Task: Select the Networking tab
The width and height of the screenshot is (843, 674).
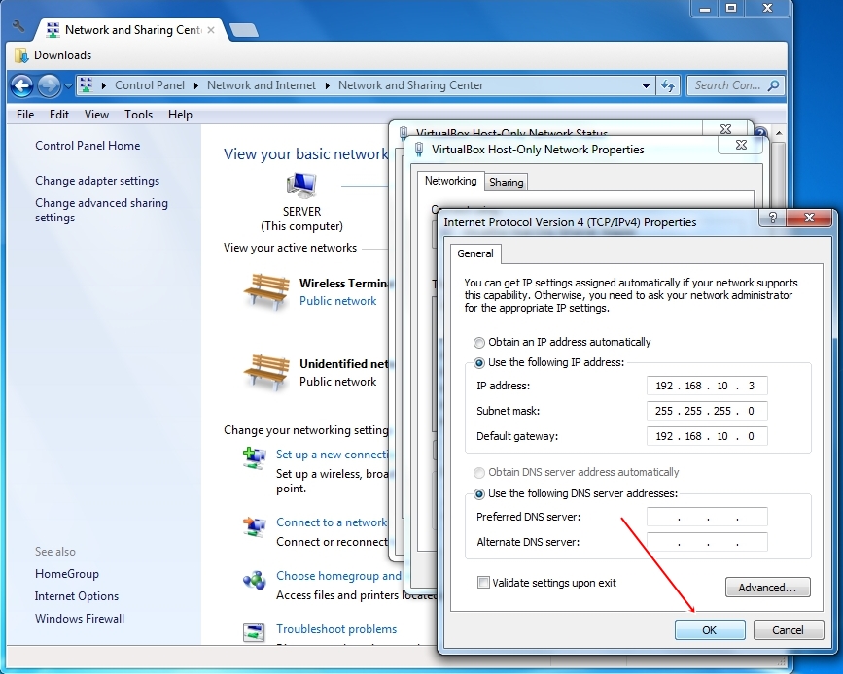Action: [450, 181]
